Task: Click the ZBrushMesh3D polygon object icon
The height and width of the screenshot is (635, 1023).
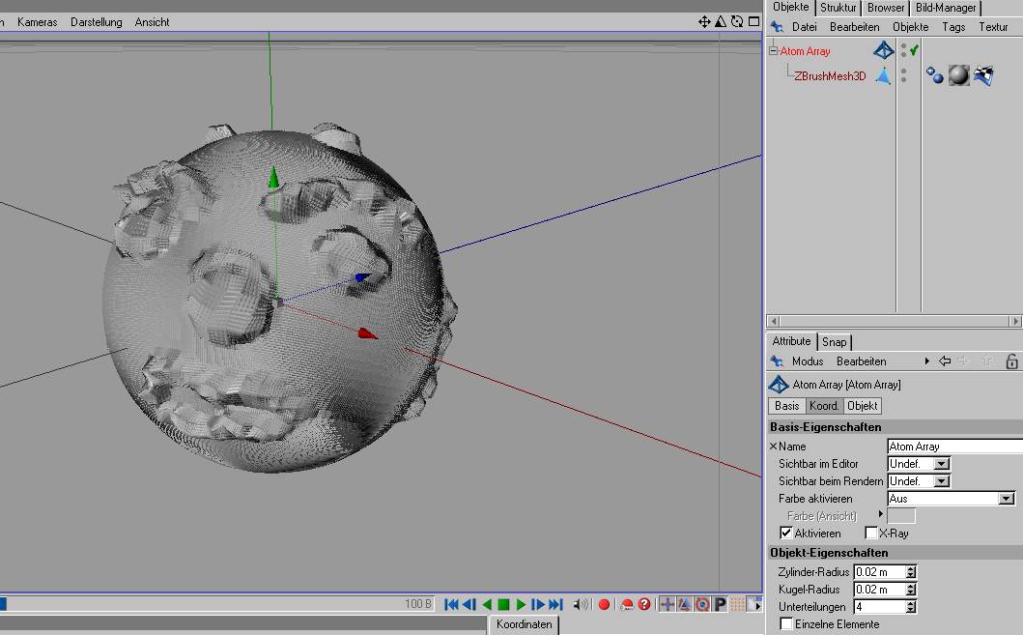Action: [x=883, y=75]
